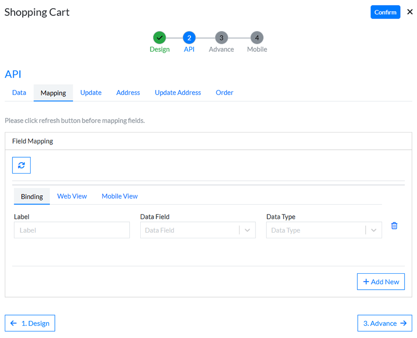Close the Shopping Cart dialog with X
Image resolution: width=417 pixels, height=338 pixels.
(409, 12)
